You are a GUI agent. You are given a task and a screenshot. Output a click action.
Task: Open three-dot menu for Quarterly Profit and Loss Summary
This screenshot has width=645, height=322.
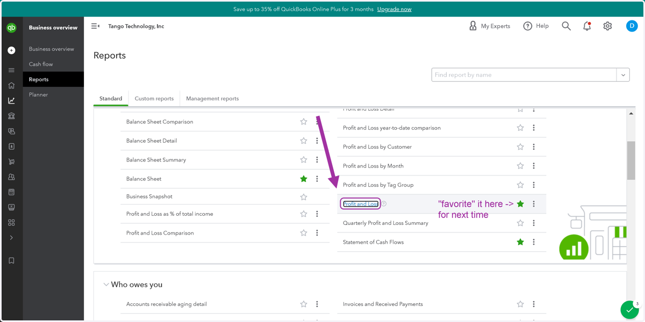(x=534, y=223)
